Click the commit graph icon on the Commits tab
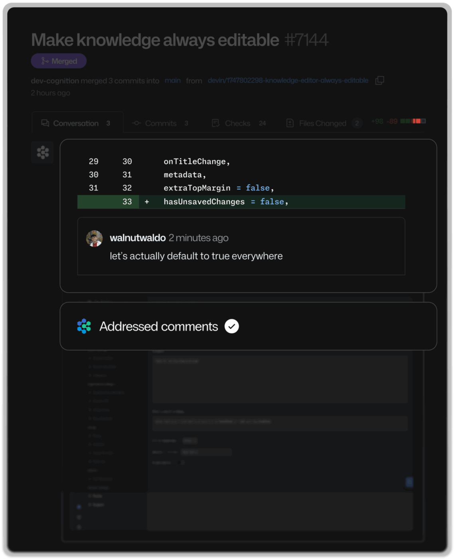454x559 pixels. pyautogui.click(x=136, y=123)
